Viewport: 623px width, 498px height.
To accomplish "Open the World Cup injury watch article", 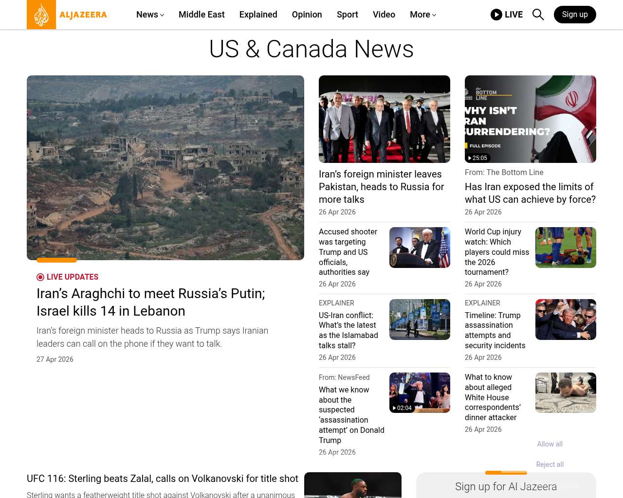I will 496,252.
